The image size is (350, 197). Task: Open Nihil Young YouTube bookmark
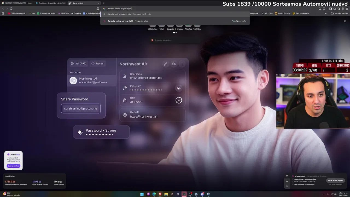(x=17, y=13)
